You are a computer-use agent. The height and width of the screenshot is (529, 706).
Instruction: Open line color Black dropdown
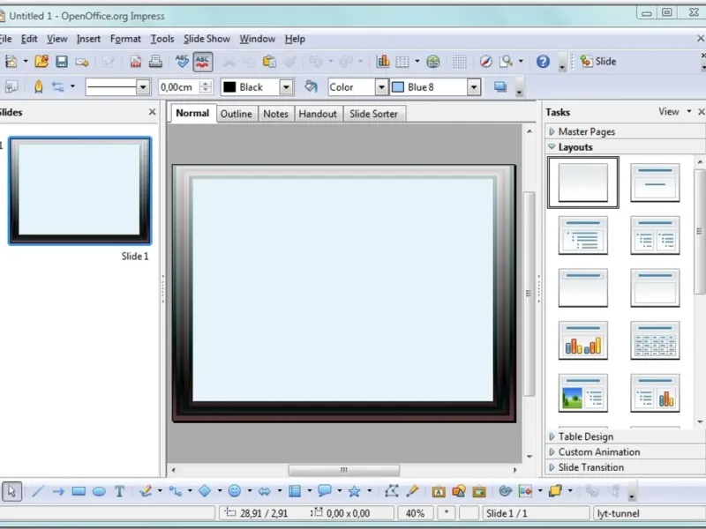pyautogui.click(x=286, y=86)
